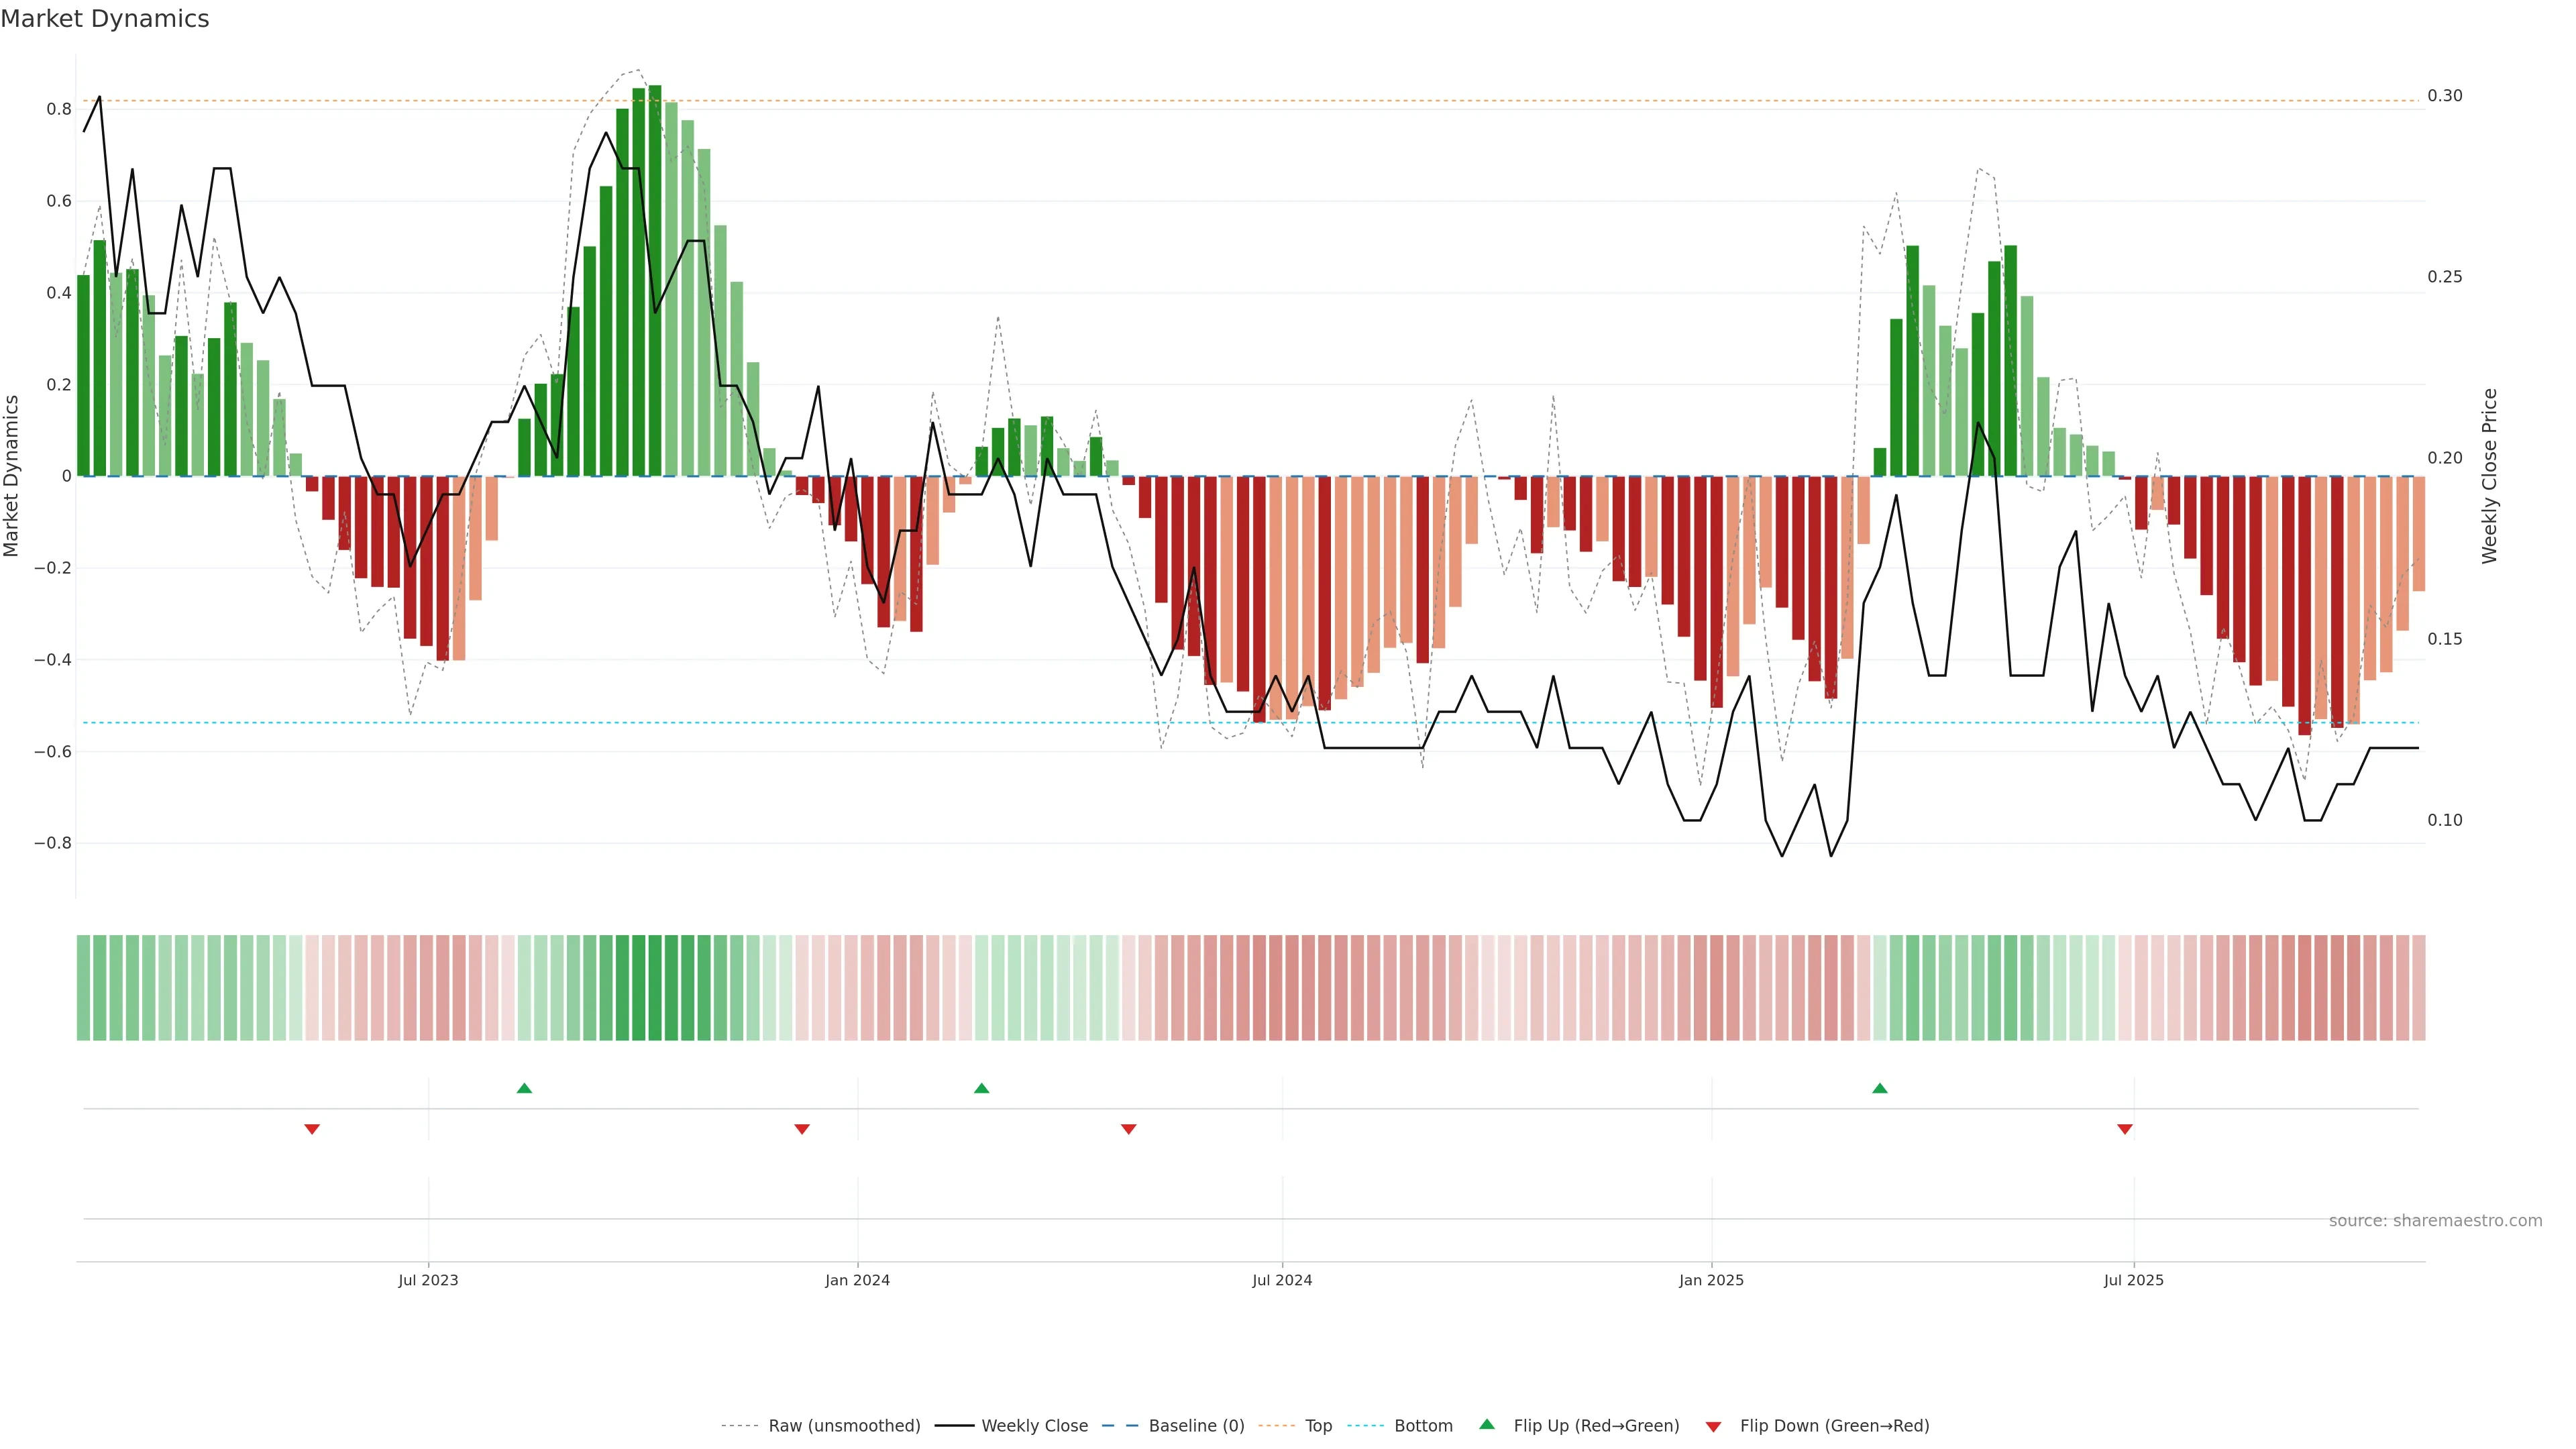
Task: Click the green flip-up triangle marker after Jan 2025
Action: [1880, 1088]
